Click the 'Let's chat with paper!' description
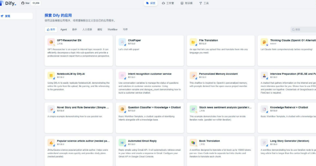 coord(129,49)
